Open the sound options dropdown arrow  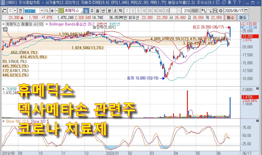point(57,11)
